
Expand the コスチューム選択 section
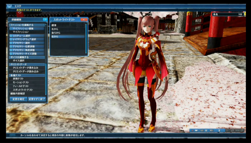11,36
